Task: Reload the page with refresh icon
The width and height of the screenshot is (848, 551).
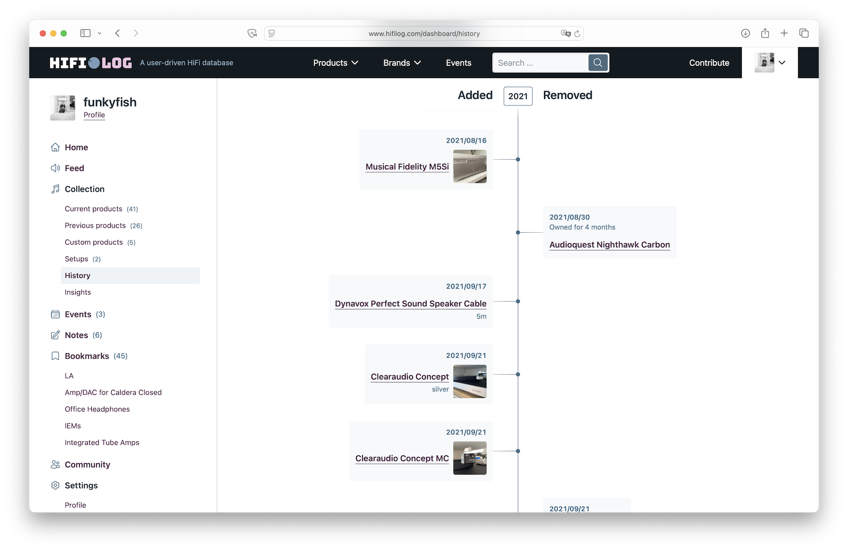Action: (x=577, y=33)
